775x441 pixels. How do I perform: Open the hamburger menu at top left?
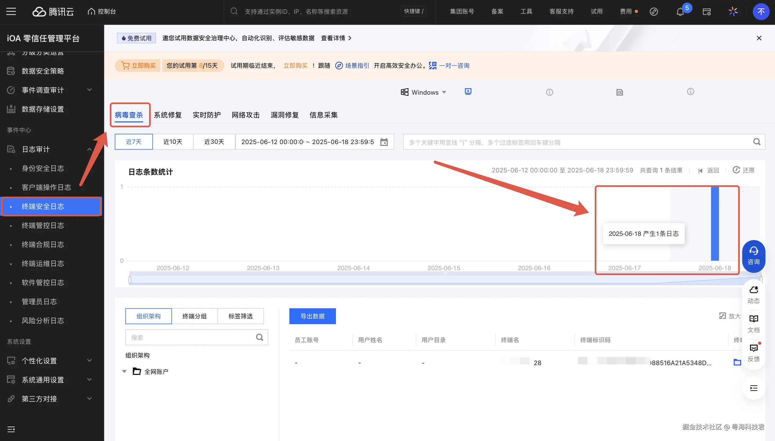[11, 12]
